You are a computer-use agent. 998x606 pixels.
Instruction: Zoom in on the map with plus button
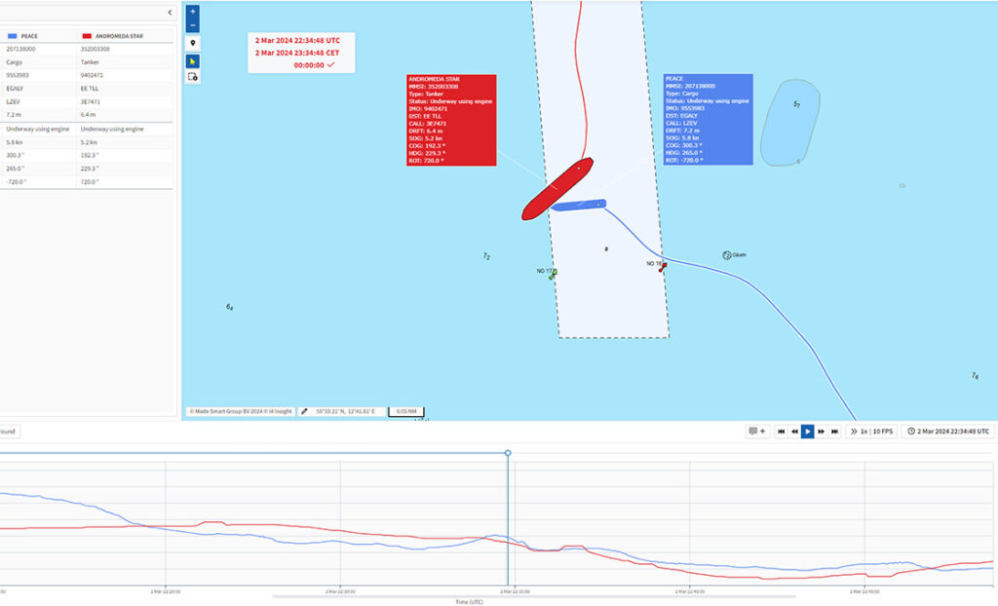pyautogui.click(x=192, y=12)
